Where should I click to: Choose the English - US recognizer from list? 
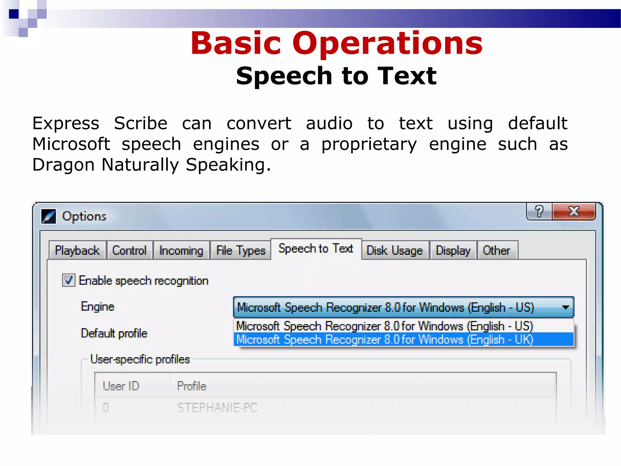(x=404, y=326)
